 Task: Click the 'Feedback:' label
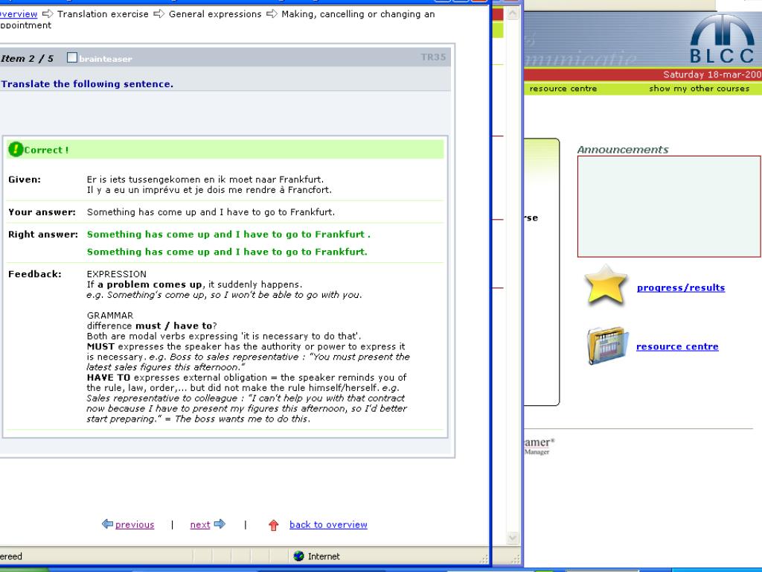(x=34, y=274)
